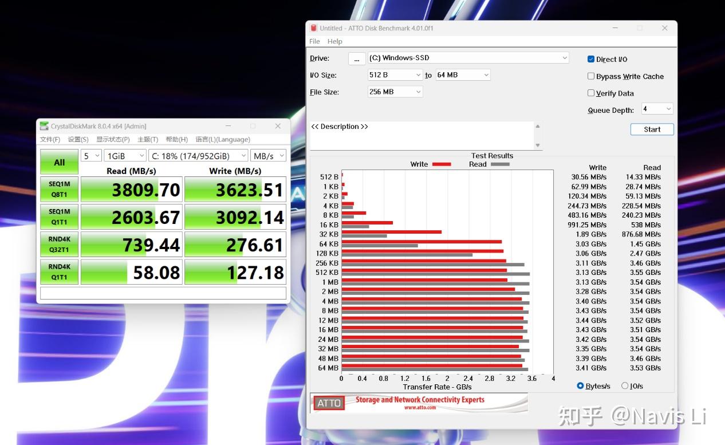
Task: Click the 512 B write result 30.56 MB/s
Action: coord(589,177)
